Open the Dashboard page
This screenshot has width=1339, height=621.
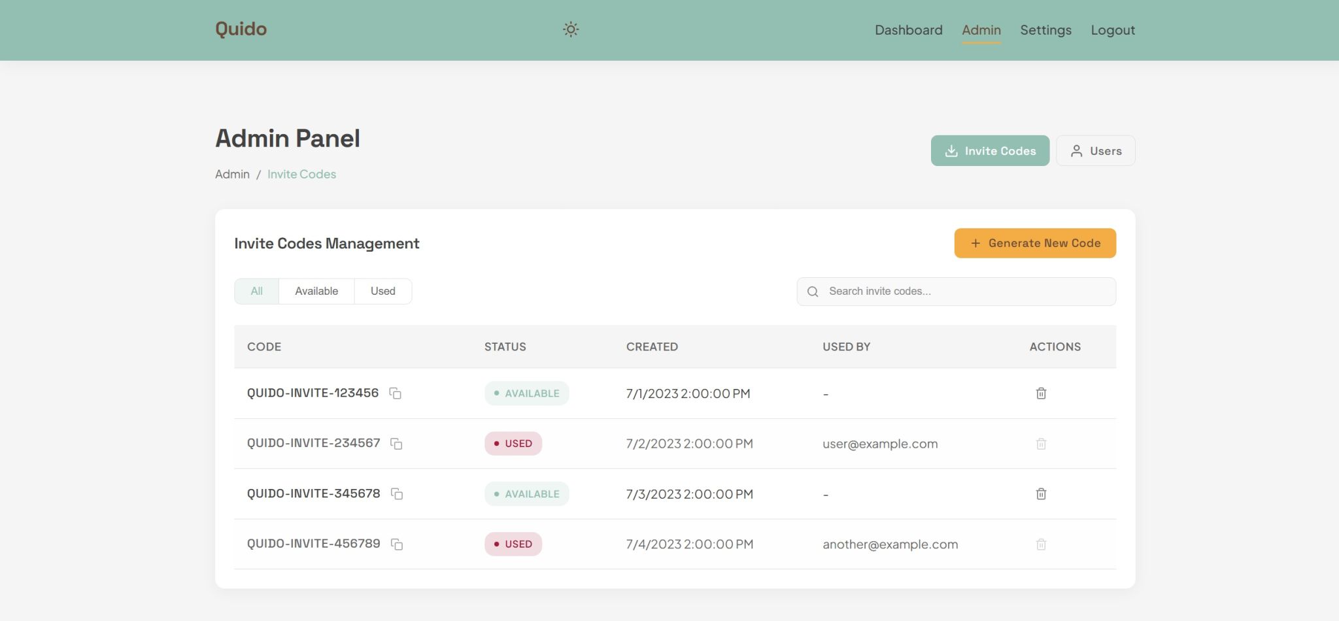(x=908, y=30)
